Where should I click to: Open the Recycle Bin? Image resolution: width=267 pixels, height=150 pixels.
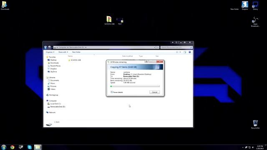(255, 124)
